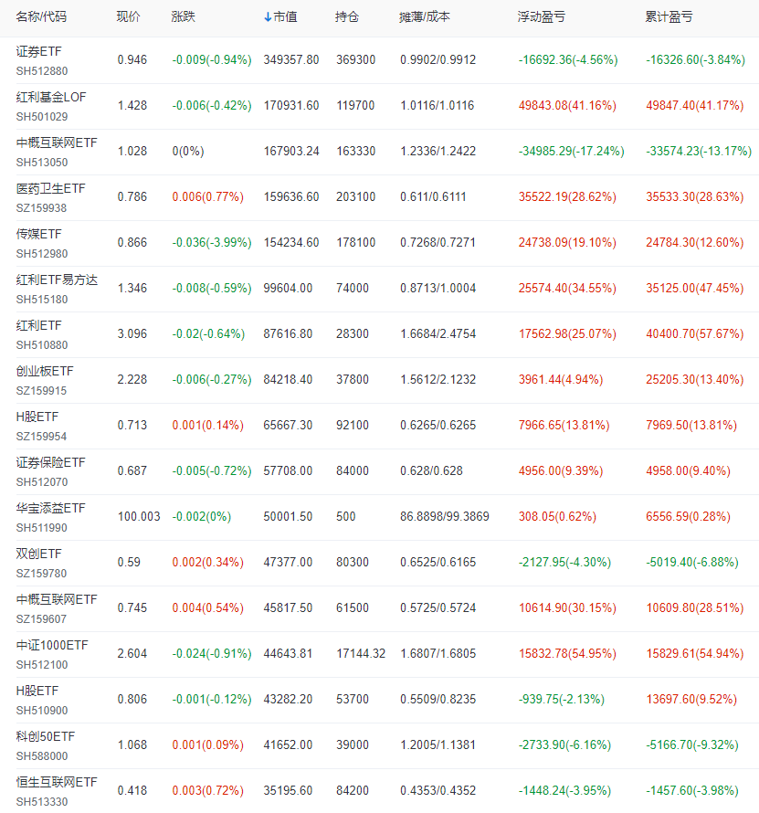Screen dimensions: 759x813
Task: Open the 证券ETF fund name
Action: coord(39,51)
